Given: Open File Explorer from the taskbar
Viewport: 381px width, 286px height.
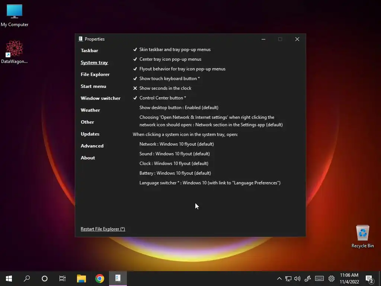Looking at the screenshot, I should pos(81,279).
